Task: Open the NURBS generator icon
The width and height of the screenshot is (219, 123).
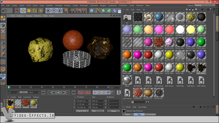Action: point(103,11)
